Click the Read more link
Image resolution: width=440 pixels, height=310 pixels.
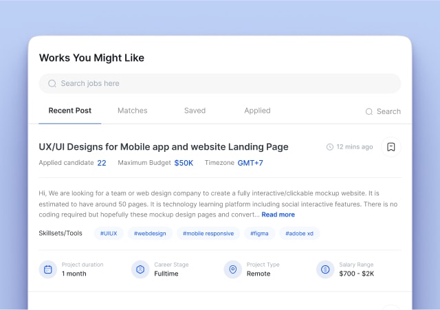(278, 214)
